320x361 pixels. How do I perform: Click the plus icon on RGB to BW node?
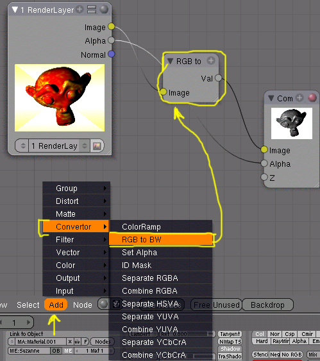click(211, 60)
